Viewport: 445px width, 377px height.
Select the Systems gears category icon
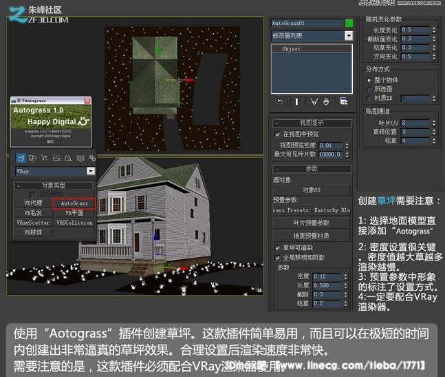[x=92, y=158]
